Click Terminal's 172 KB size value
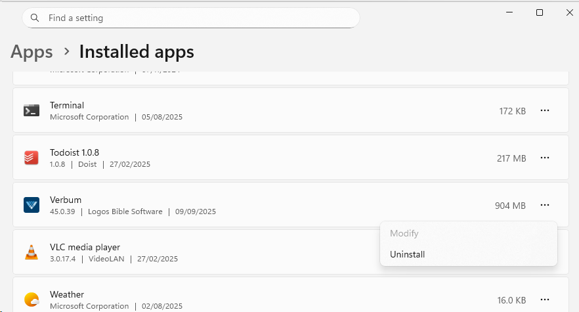This screenshot has height=312, width=579. (513, 111)
